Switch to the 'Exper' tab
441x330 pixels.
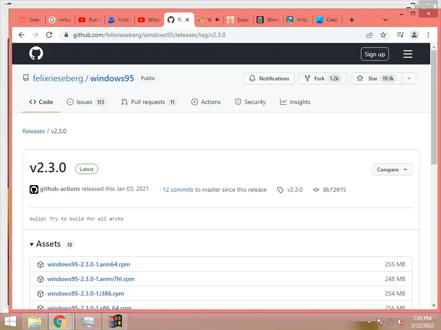click(239, 20)
